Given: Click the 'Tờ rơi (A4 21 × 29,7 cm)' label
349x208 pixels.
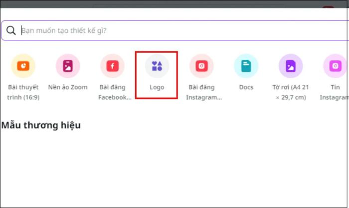Looking at the screenshot, I should (291, 92).
